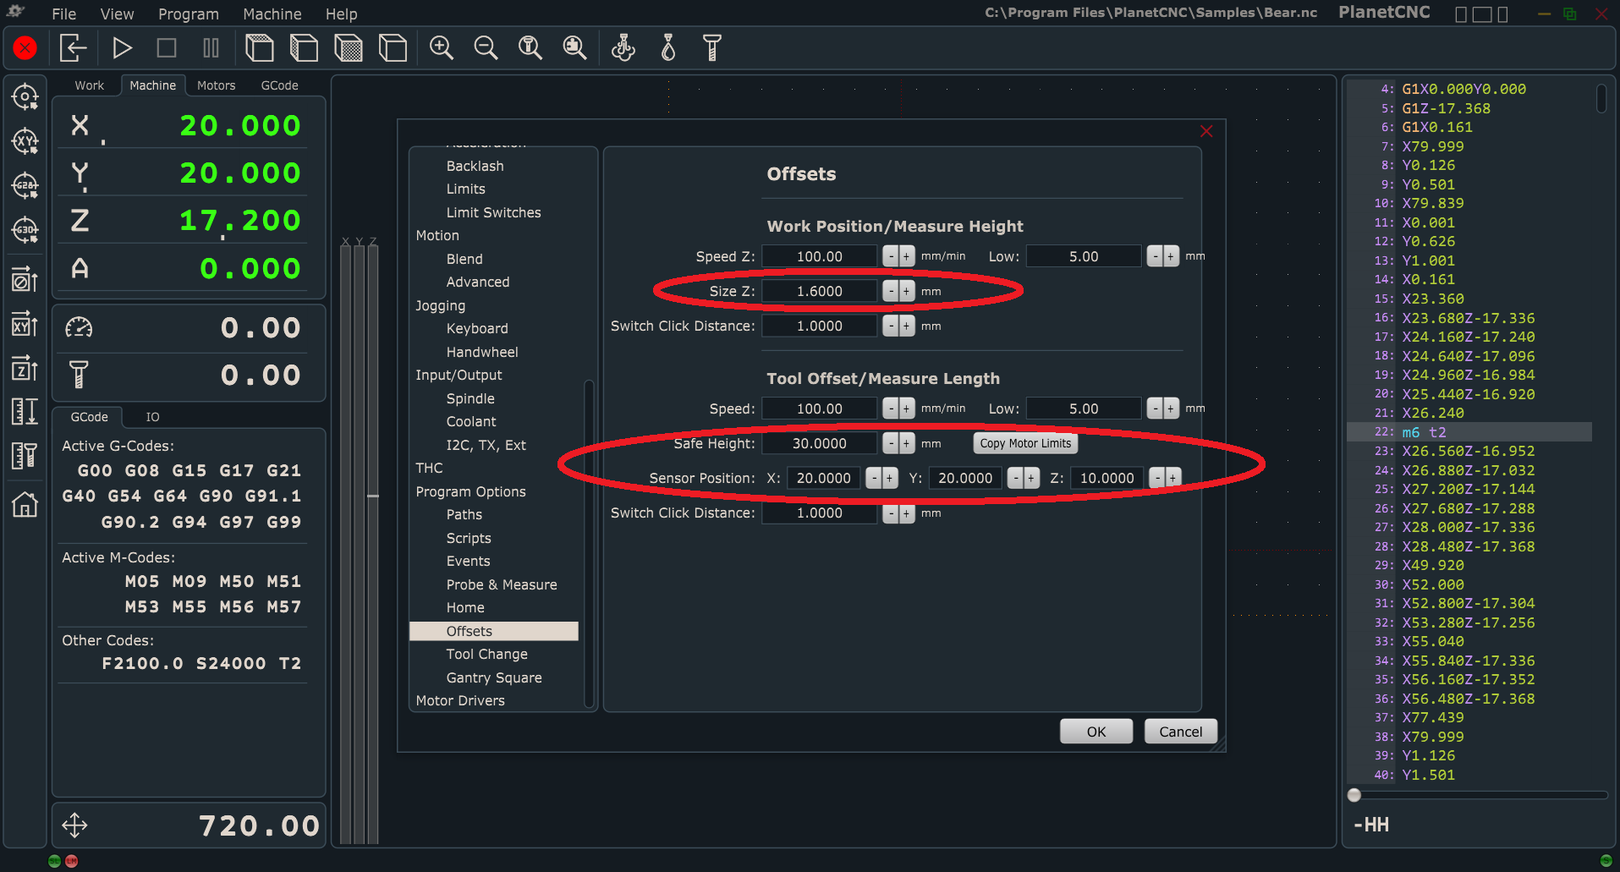1620x872 pixels.
Task: Increase Size Z with plus stepper
Action: (x=907, y=291)
